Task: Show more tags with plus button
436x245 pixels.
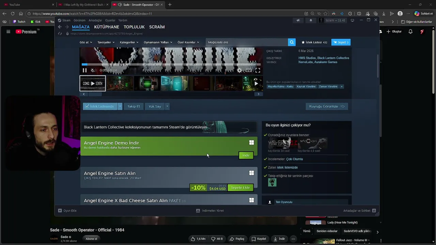Action: click(342, 86)
